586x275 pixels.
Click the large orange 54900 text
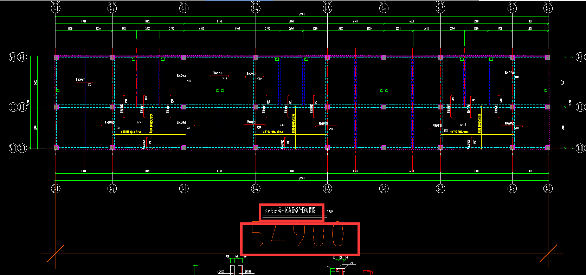pos(298,235)
